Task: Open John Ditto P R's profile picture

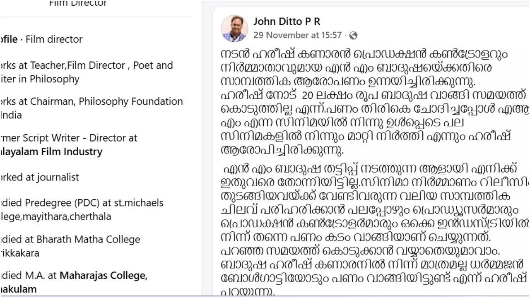Action: [235, 29]
